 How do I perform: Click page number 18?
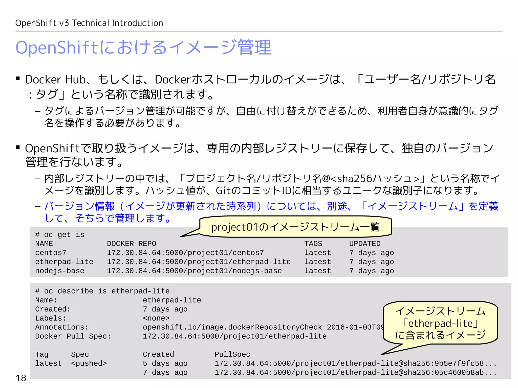click(21, 378)
